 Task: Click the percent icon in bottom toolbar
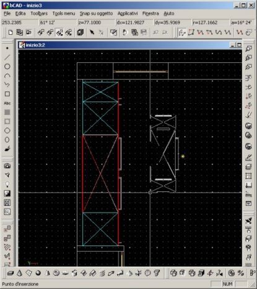point(240,273)
